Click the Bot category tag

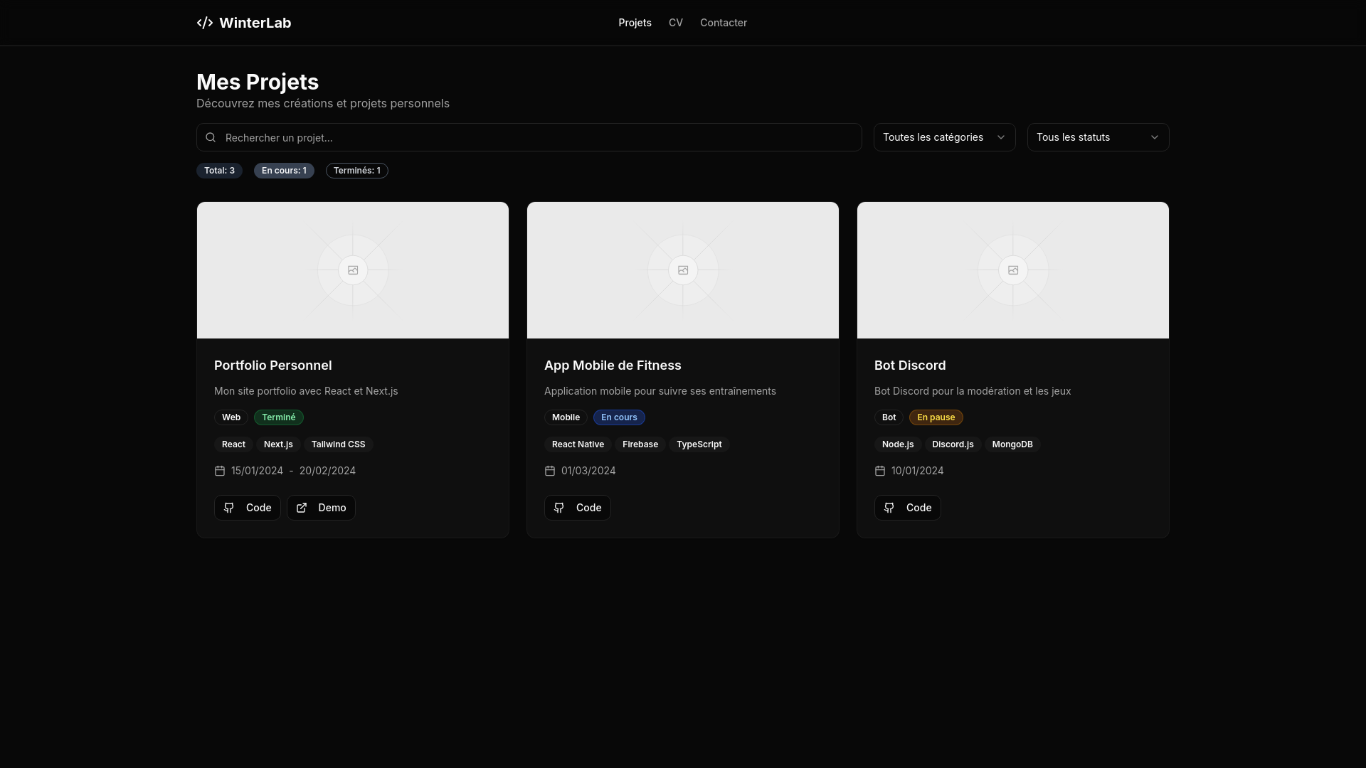click(889, 417)
